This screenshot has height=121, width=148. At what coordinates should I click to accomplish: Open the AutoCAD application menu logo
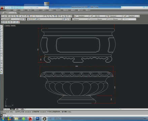(x=2, y=8)
